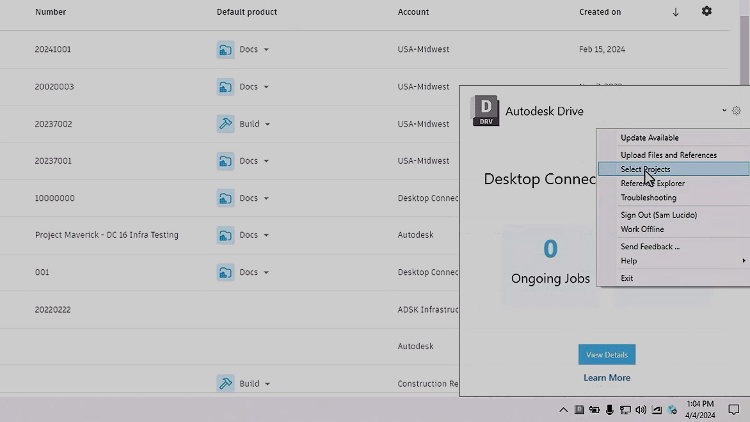The width and height of the screenshot is (750, 422).
Task: Sort by Default product column header
Action: point(247,12)
